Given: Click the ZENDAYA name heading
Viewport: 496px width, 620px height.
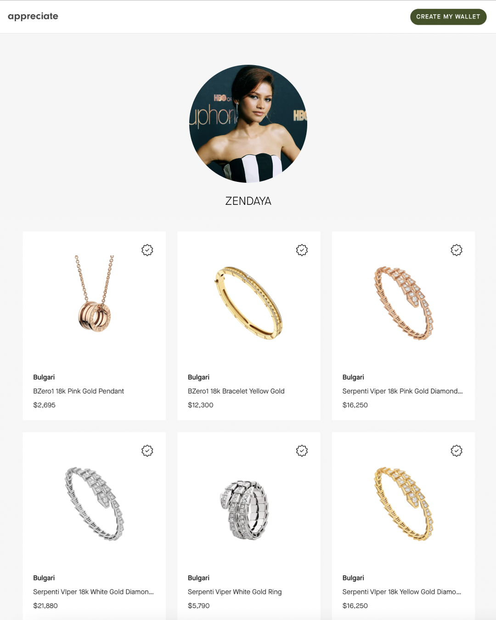Looking at the screenshot, I should [248, 201].
